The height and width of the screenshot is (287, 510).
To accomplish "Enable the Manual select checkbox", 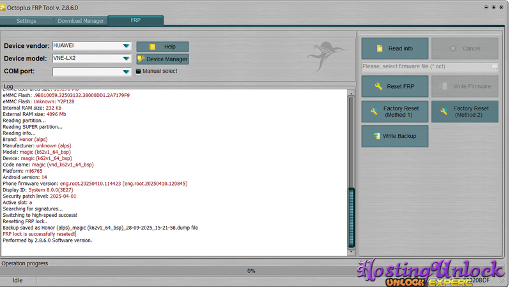I will (x=138, y=71).
